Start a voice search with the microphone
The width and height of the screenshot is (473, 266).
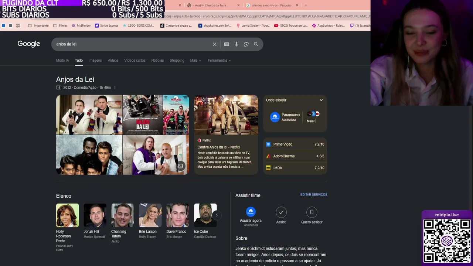[236, 44]
